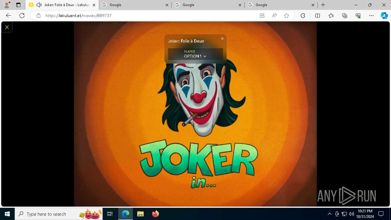This screenshot has height=220, width=391.
Task: Click the Edge profile avatar icon
Action: pyautogui.click(x=6, y=5)
